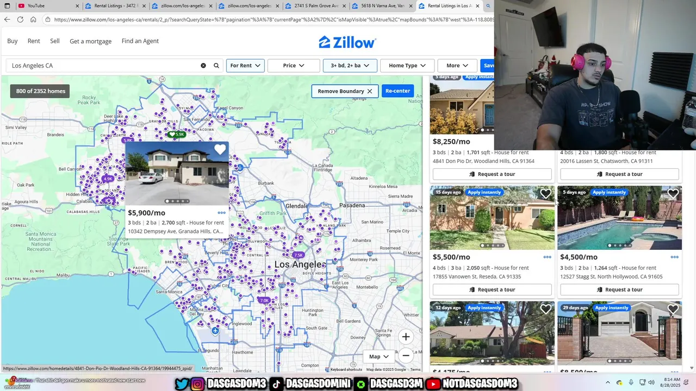Click the map Terms link
Viewport: 696px width, 391px height.
click(x=415, y=370)
